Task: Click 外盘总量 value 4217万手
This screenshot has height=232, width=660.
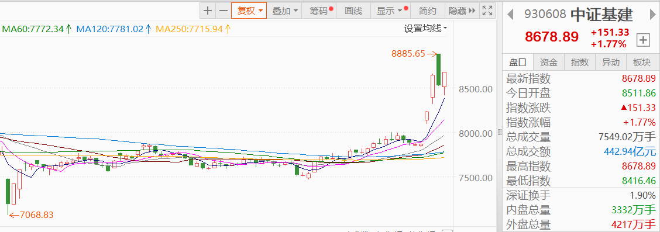Action: (634, 225)
